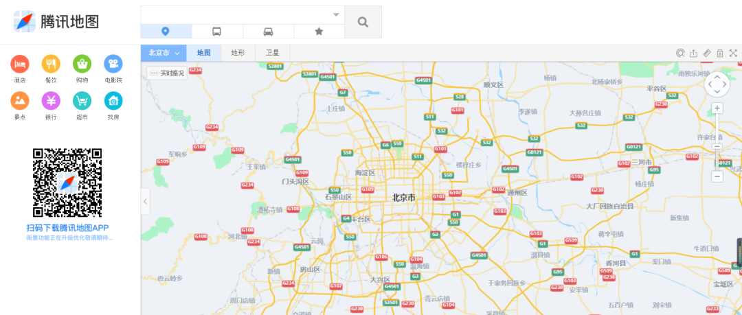Click the 门头沟区 label on the map

295,182
